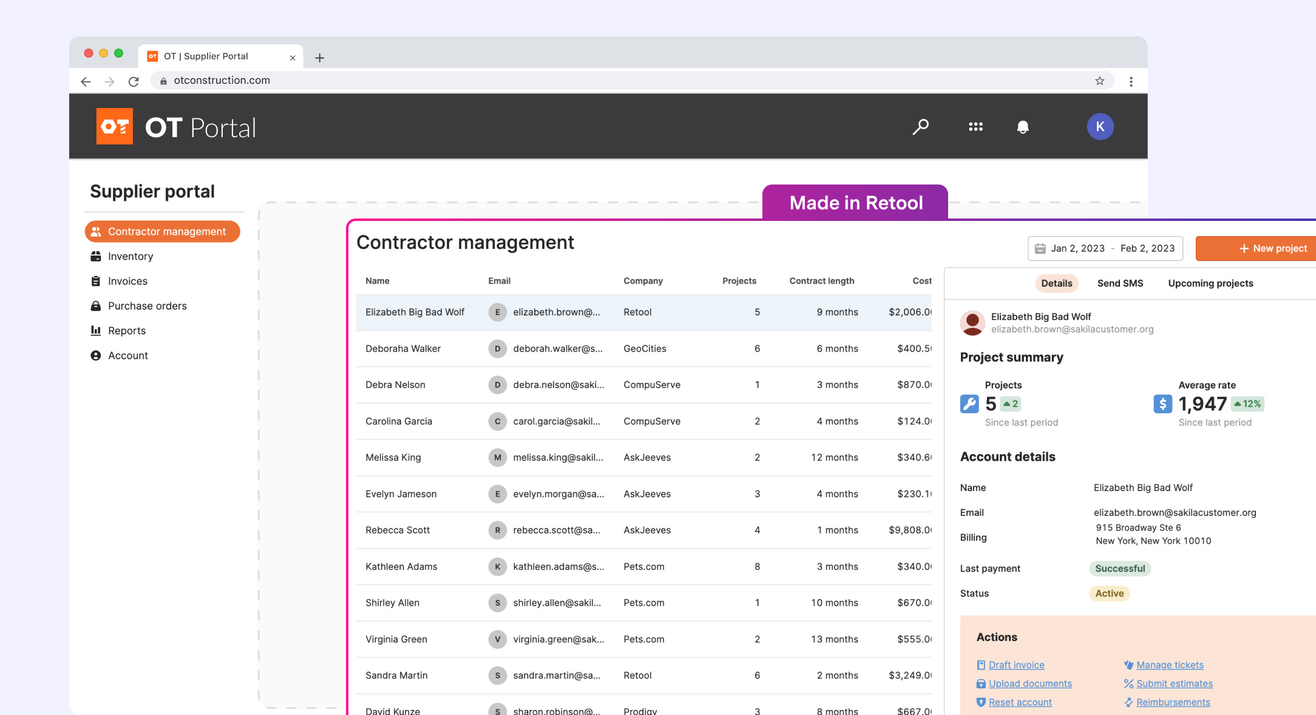Select the Debra Nelson row
1316x715 pixels.
643,385
